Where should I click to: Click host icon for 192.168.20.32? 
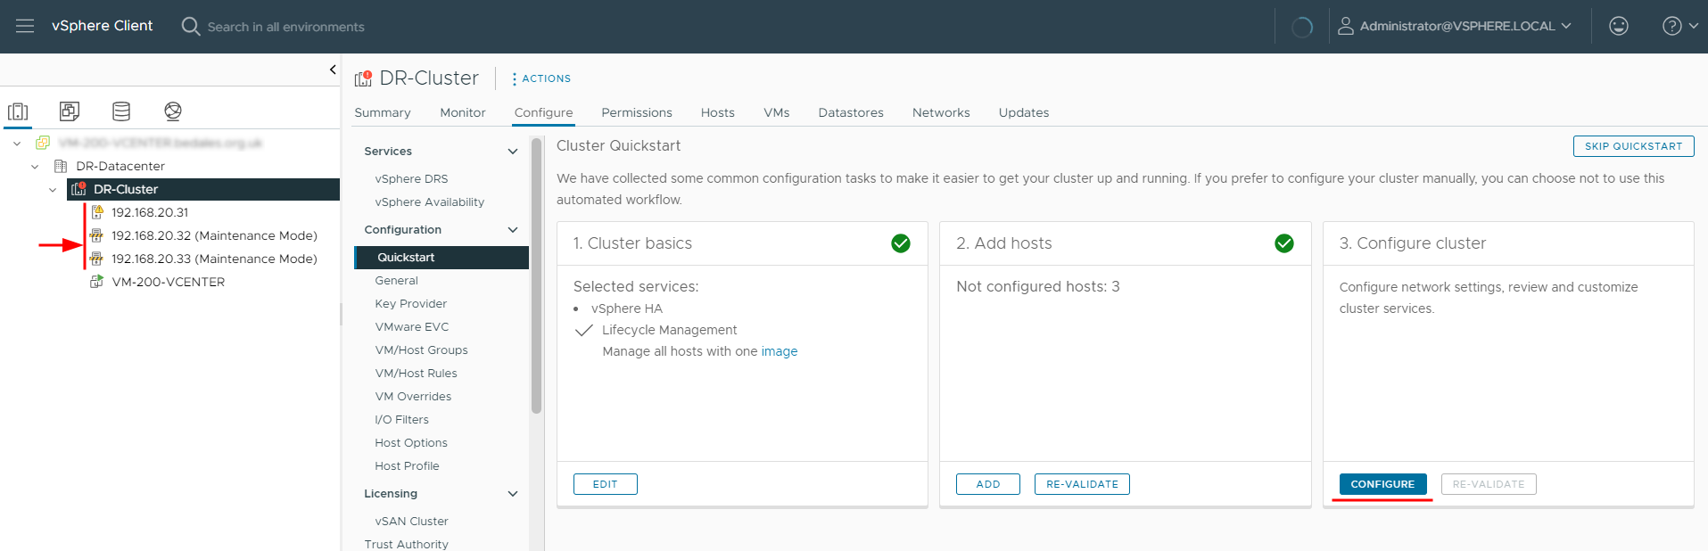(96, 235)
